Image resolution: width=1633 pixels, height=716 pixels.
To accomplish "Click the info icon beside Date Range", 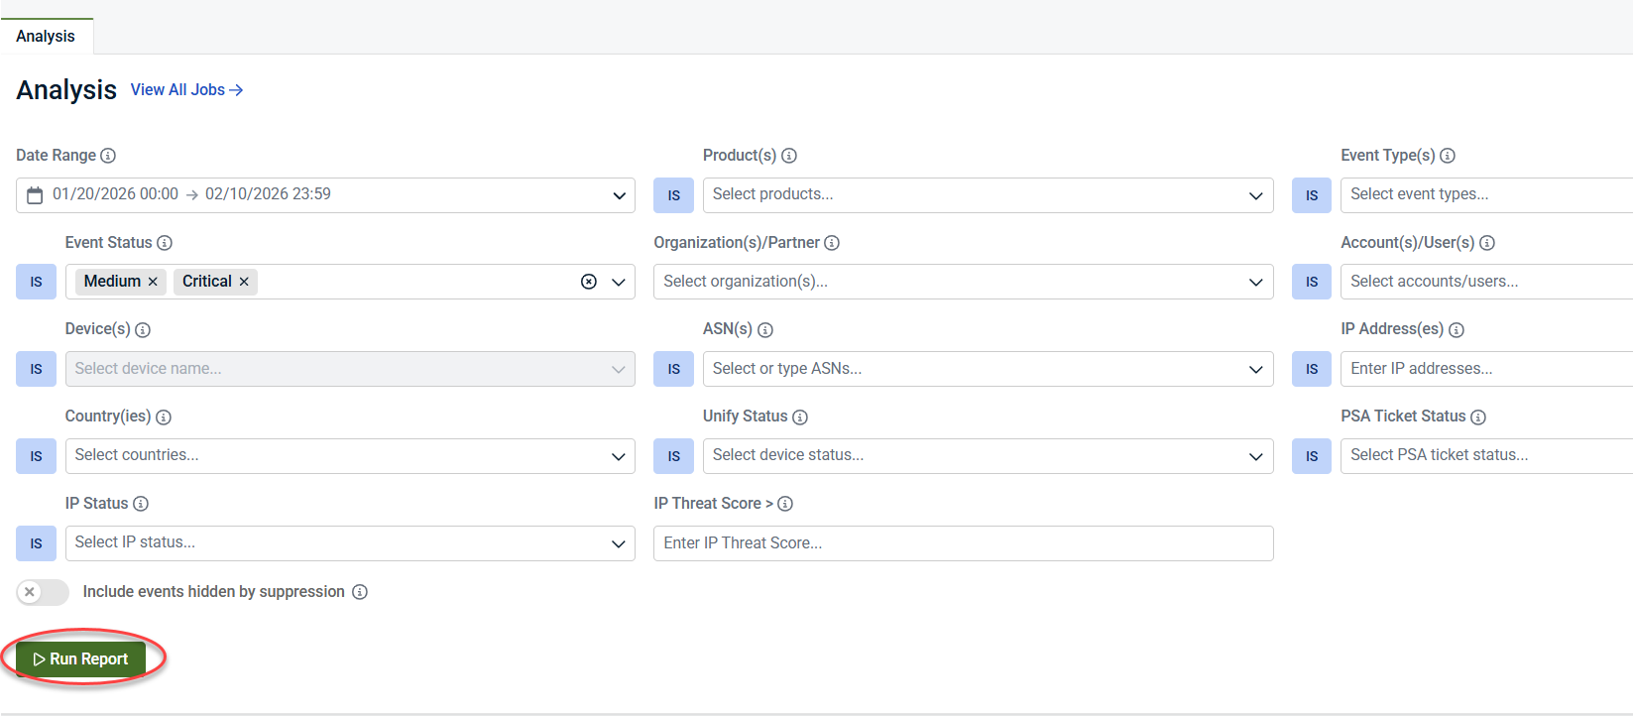I will coord(108,156).
